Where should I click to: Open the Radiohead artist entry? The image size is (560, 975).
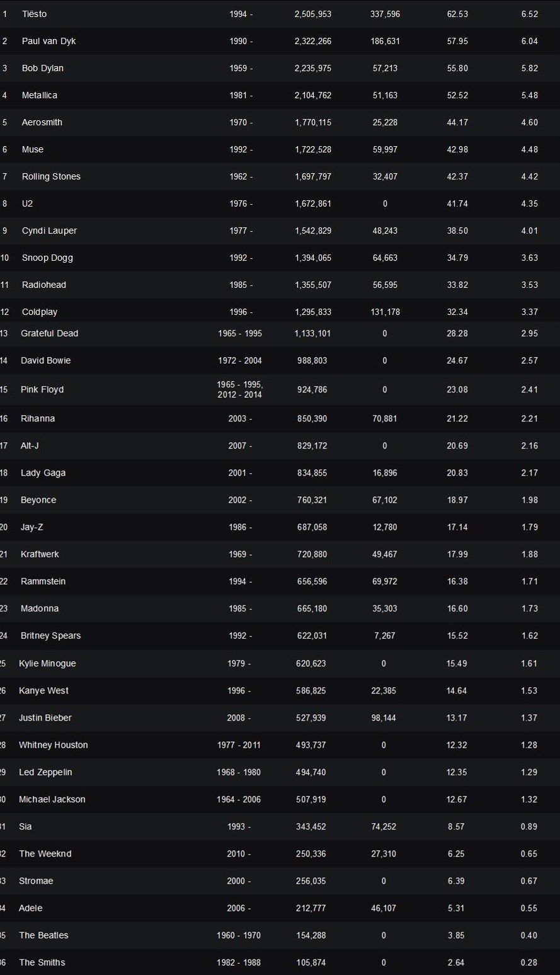(43, 285)
